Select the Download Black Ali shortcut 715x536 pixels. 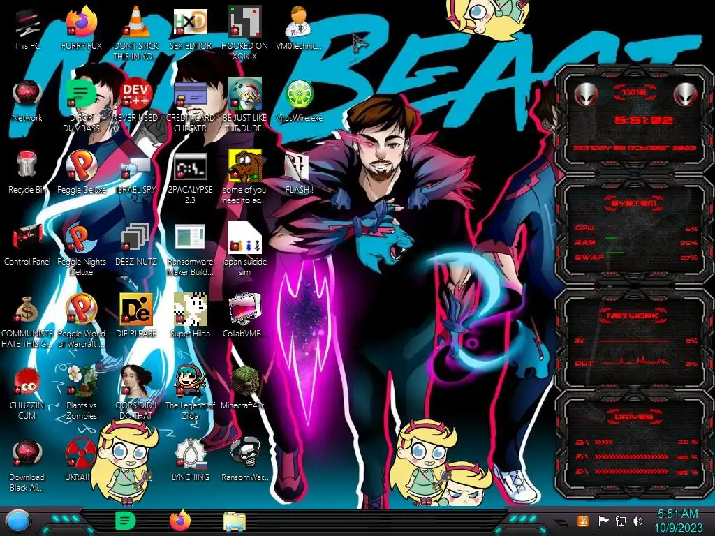[27, 454]
